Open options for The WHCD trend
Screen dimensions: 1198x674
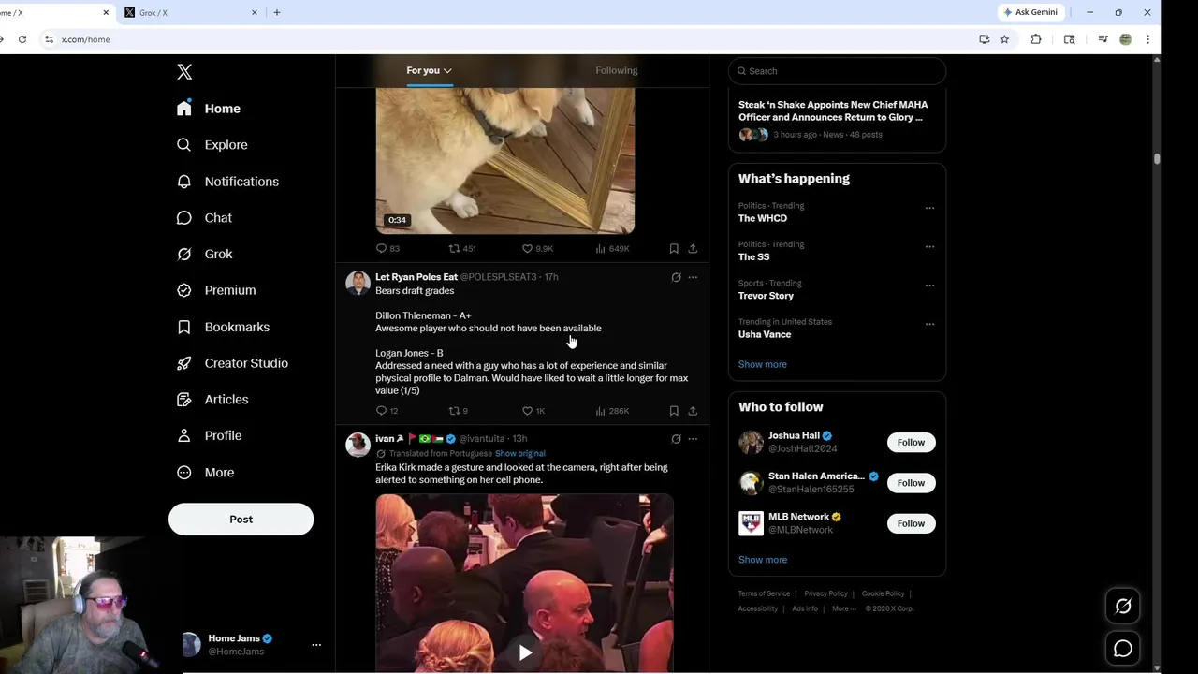[x=929, y=208]
